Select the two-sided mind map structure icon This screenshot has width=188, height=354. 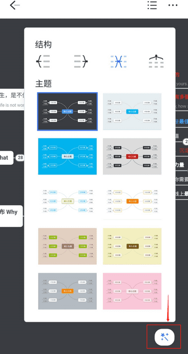pyautogui.click(x=118, y=61)
